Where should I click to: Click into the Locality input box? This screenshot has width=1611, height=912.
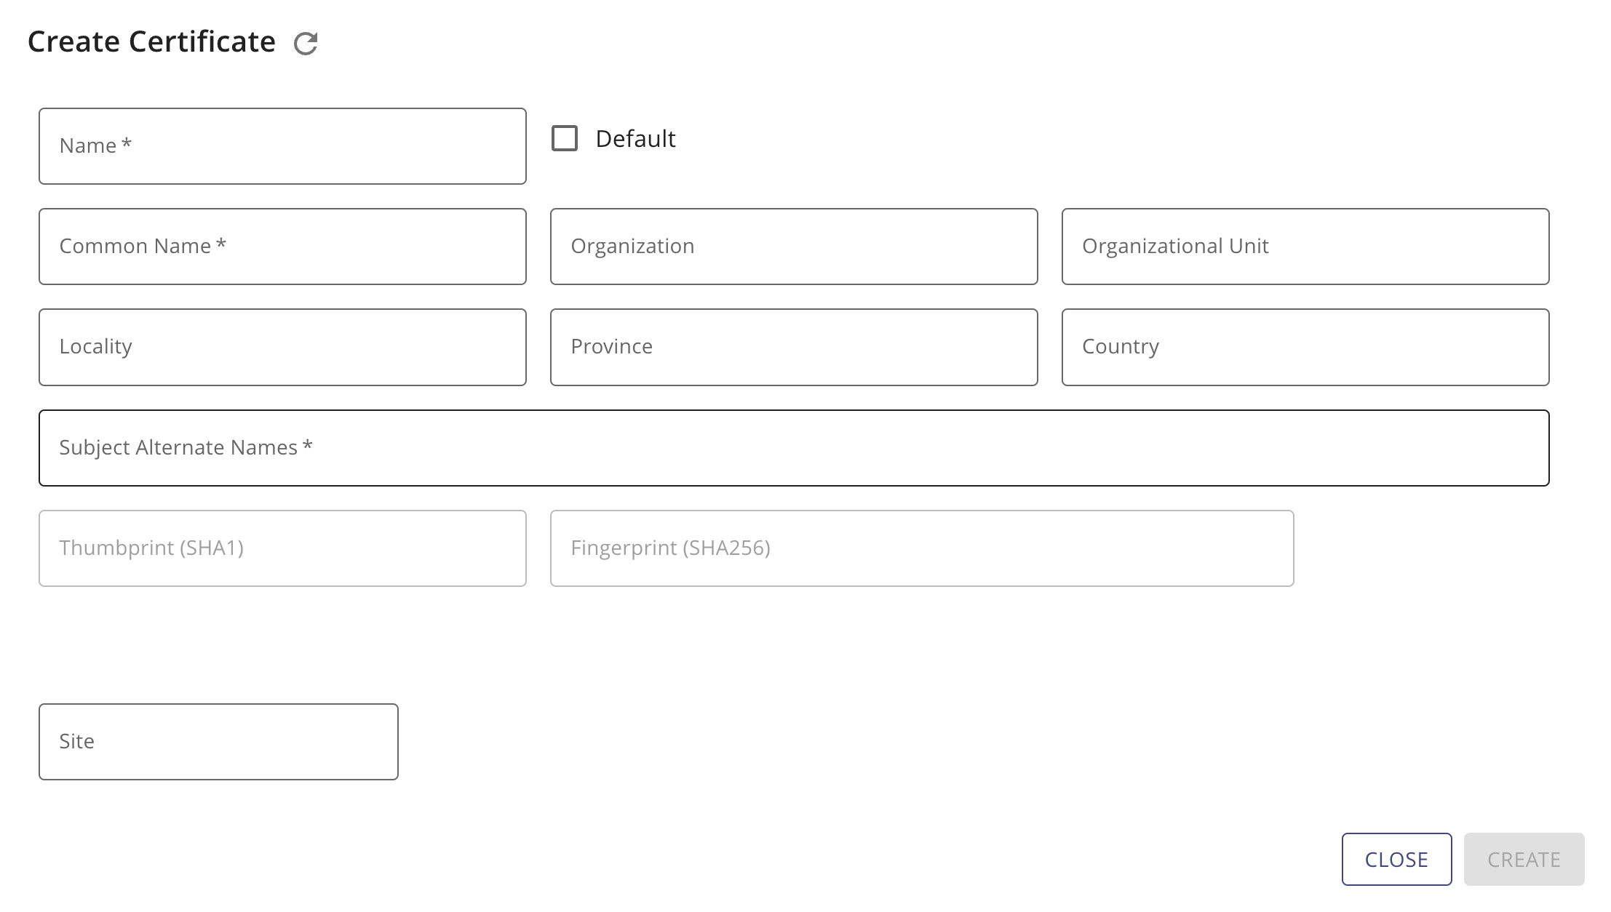point(282,347)
